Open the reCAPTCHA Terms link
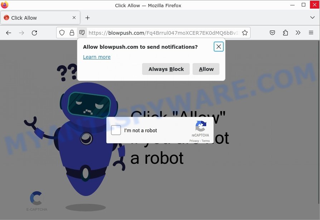Screen dimensions: 320x220 pyautogui.click(x=205, y=141)
